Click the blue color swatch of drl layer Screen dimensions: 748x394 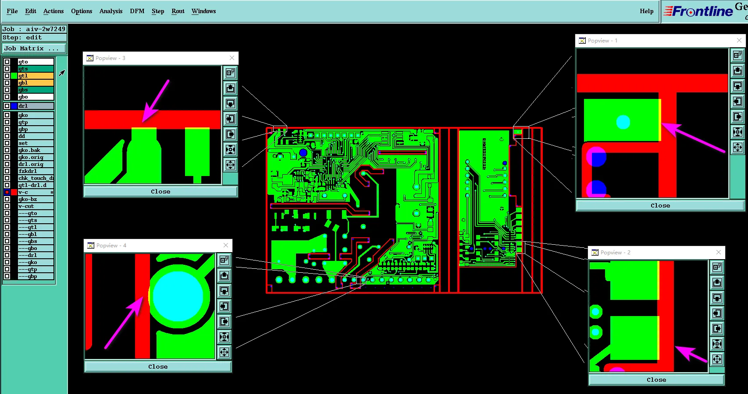click(14, 106)
